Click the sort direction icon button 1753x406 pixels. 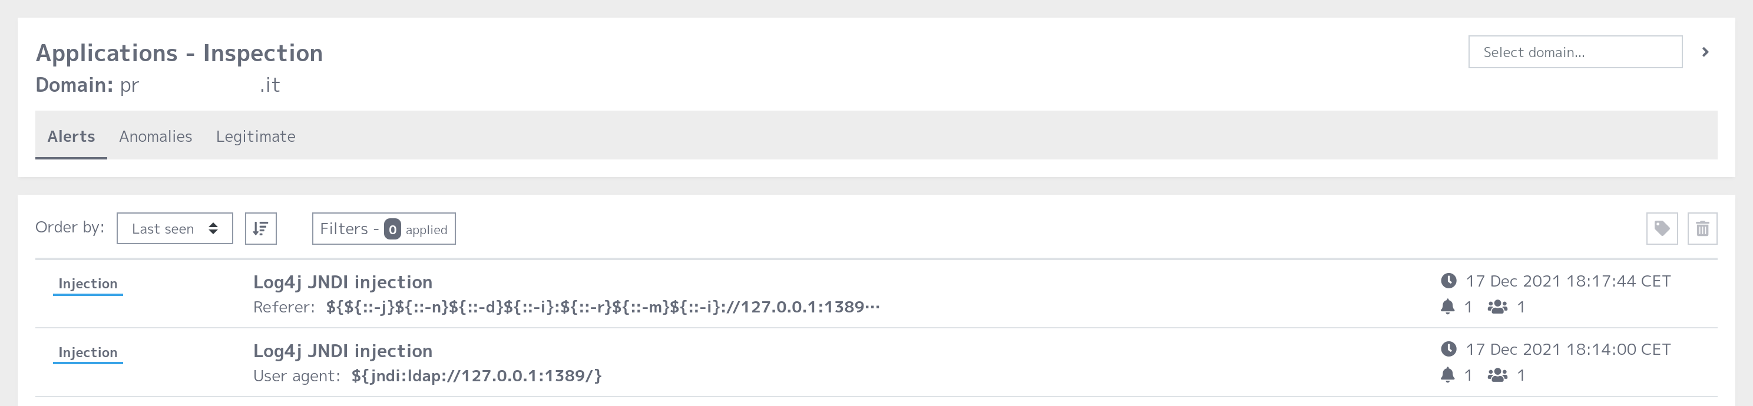coord(260,228)
